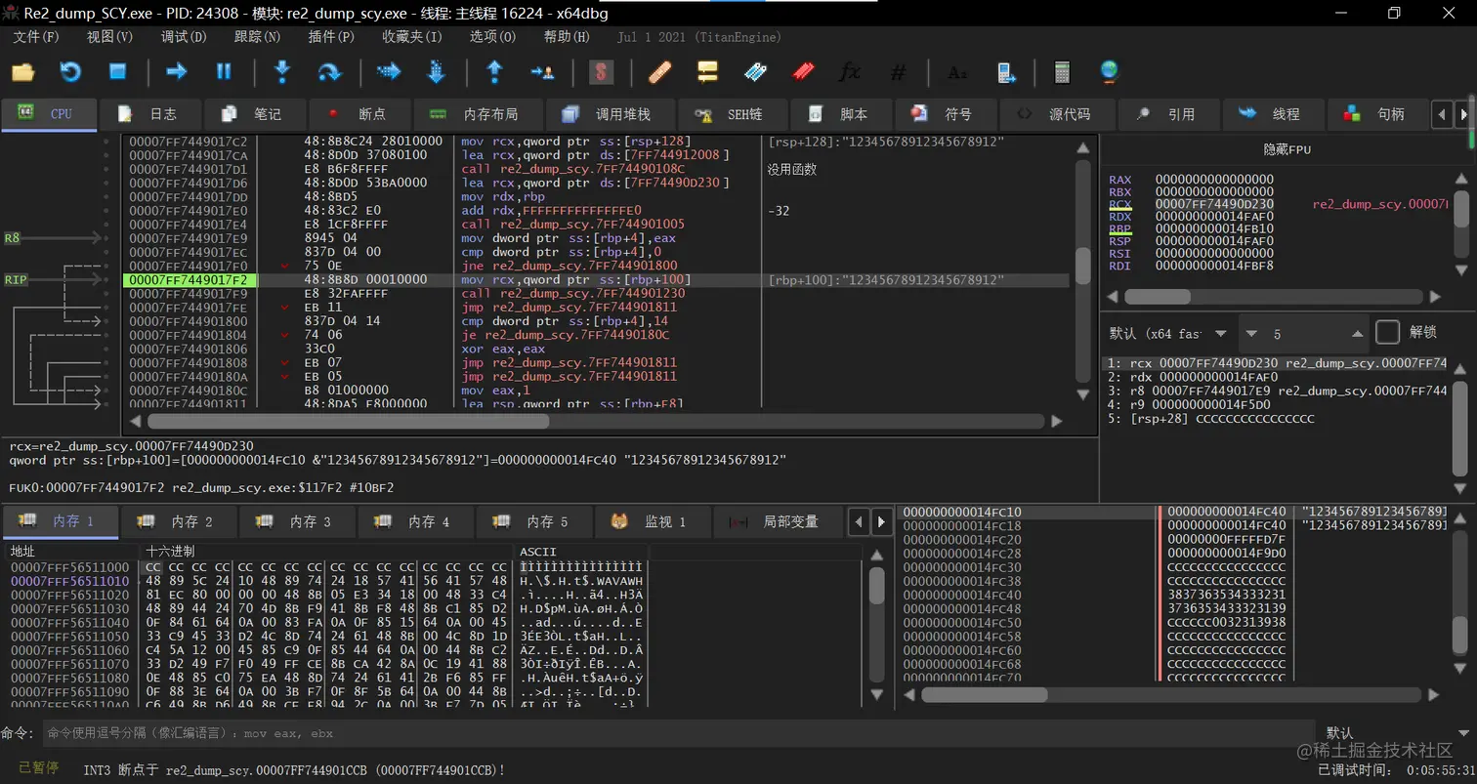Screen dimensions: 1477x784
Task: Restart the debugged program
Action: pos(70,71)
